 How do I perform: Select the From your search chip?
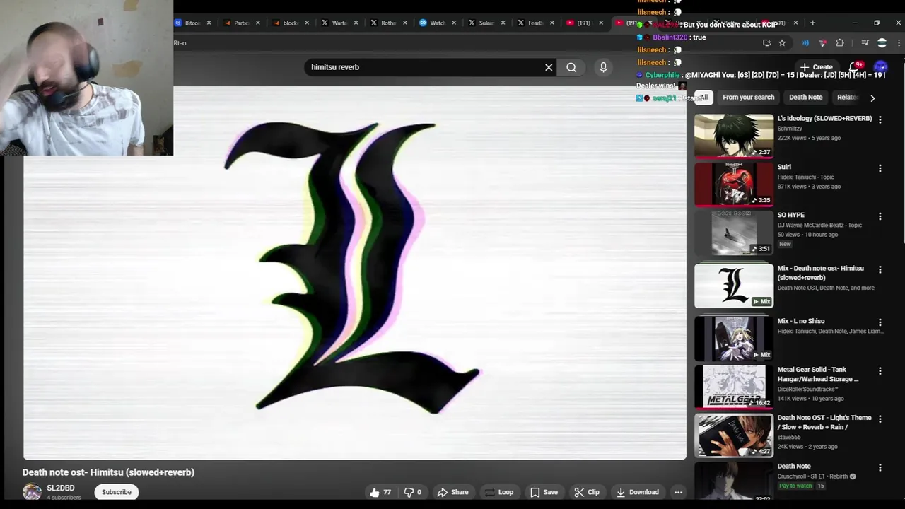coord(748,97)
